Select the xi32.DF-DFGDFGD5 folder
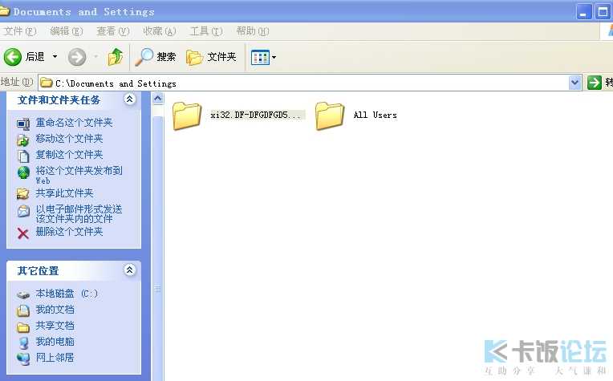The width and height of the screenshot is (613, 381). (x=237, y=116)
